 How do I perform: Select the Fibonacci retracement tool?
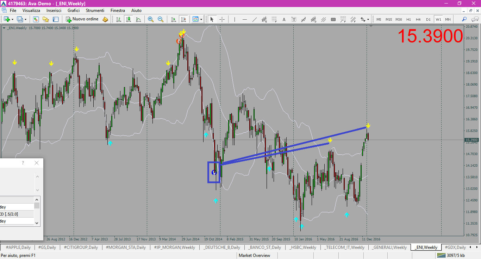click(x=274, y=19)
